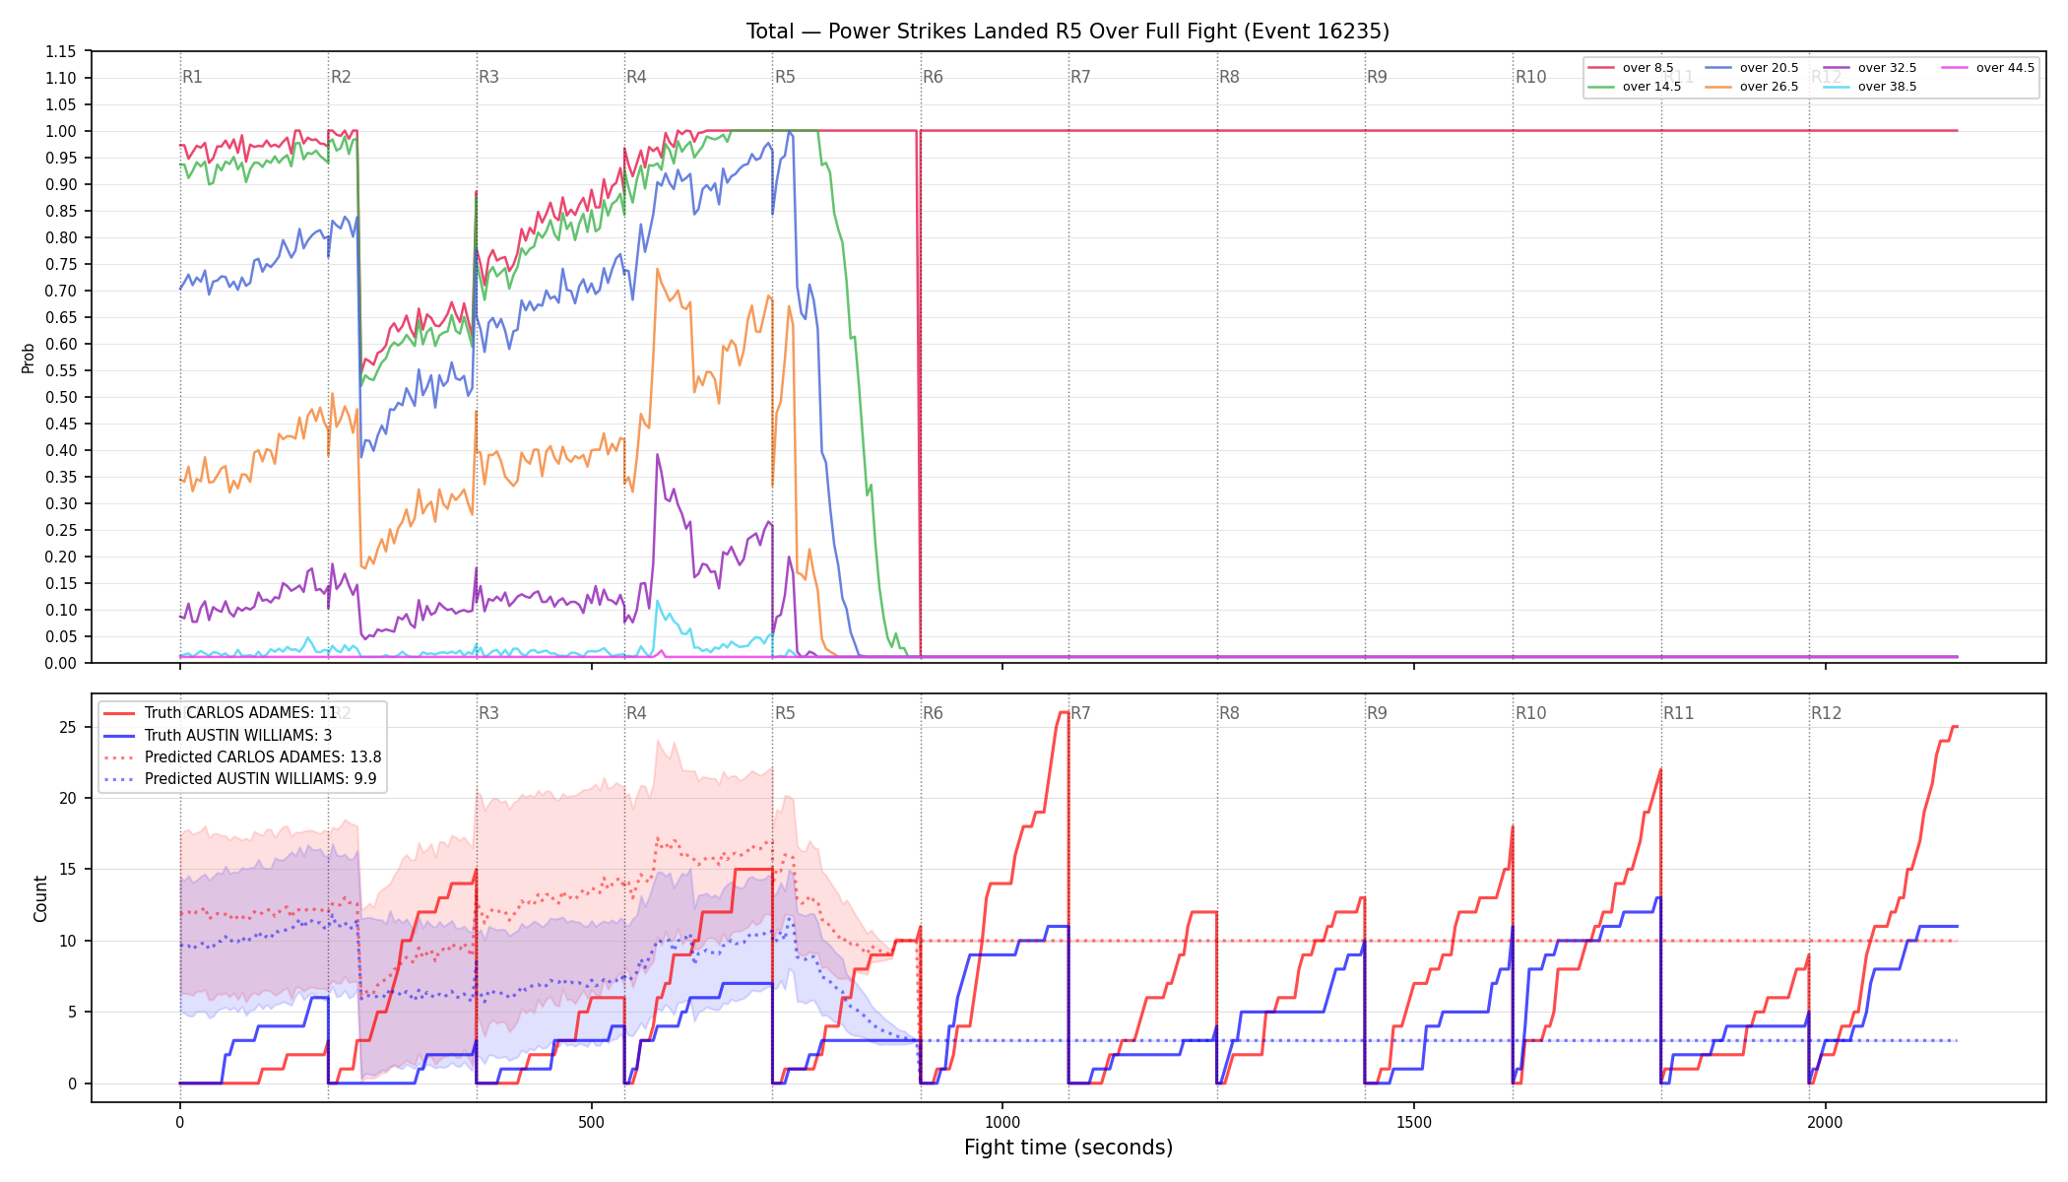
Task: Click the 0.00 tick on the Prob axis
Action: click(x=61, y=663)
